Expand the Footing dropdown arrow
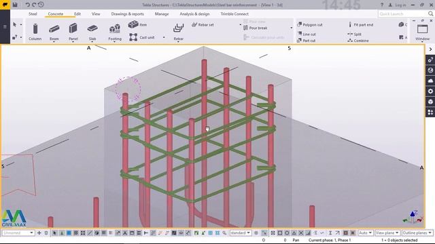435x244 pixels. pyautogui.click(x=115, y=42)
